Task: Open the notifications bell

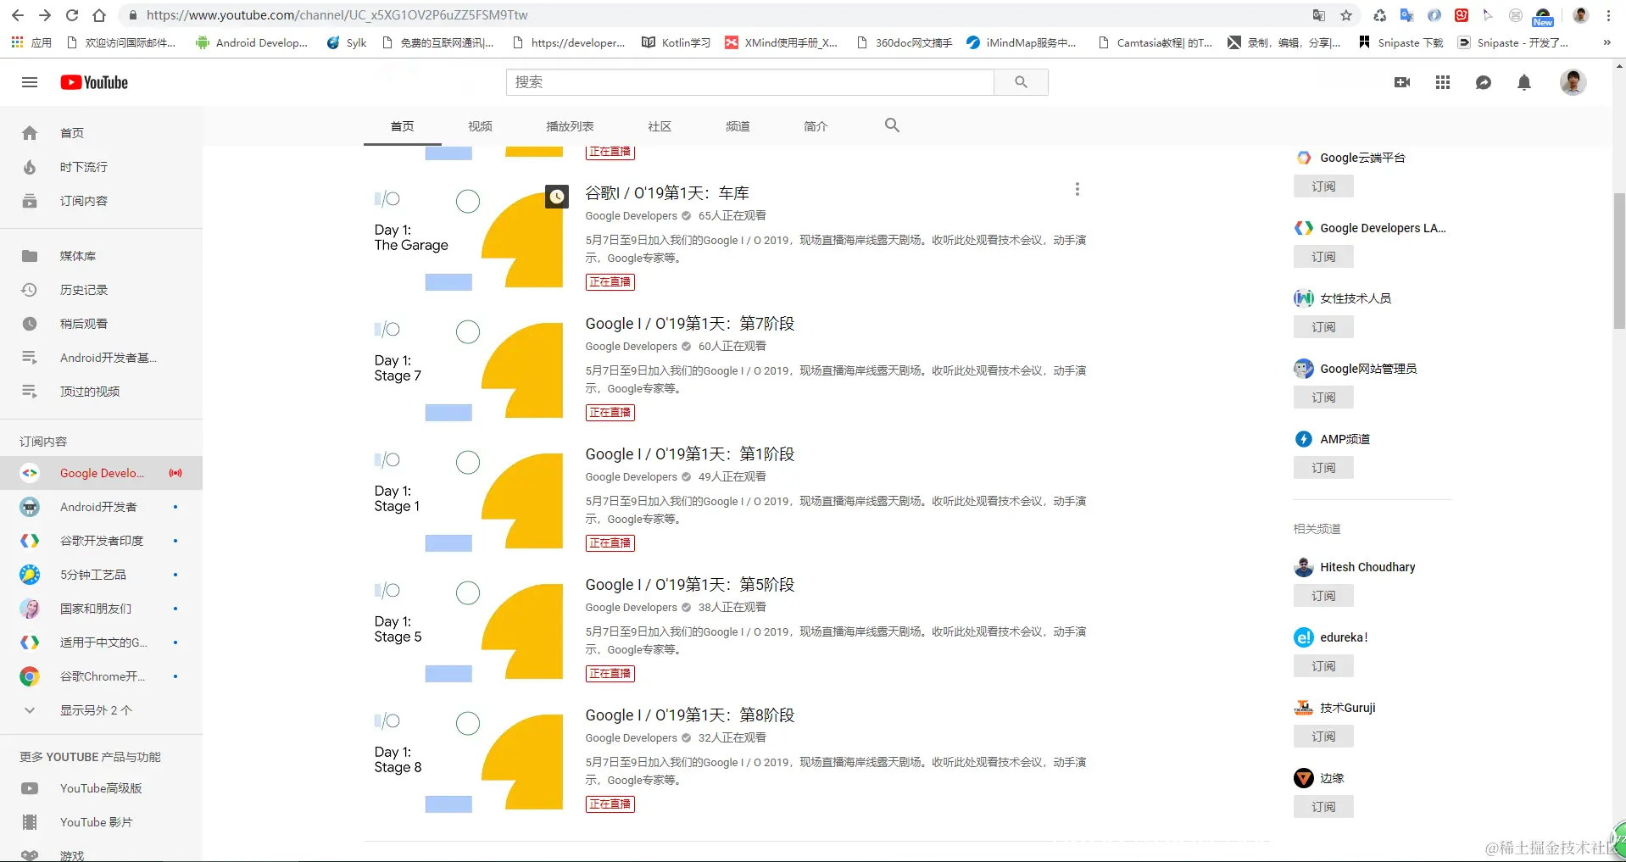Action: pyautogui.click(x=1523, y=82)
